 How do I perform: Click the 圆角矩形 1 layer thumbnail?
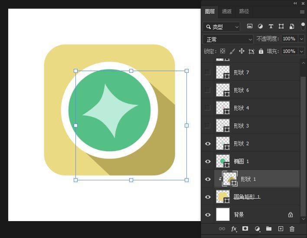[223, 197]
